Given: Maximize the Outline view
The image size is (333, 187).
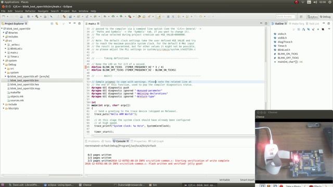Looking at the screenshot, I should 328,23.
